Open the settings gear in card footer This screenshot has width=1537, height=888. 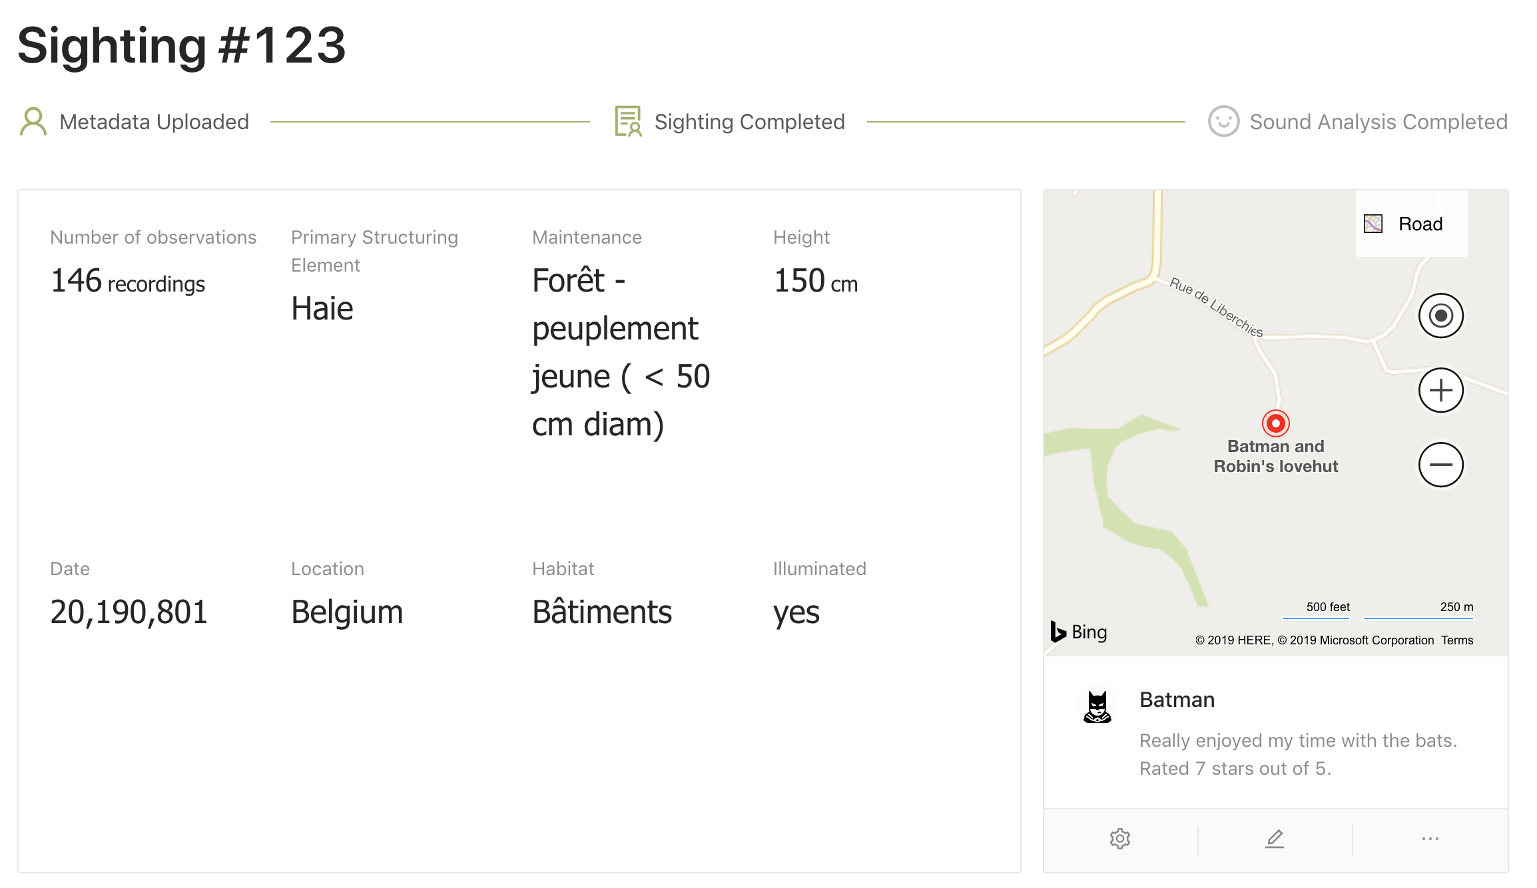(1120, 839)
